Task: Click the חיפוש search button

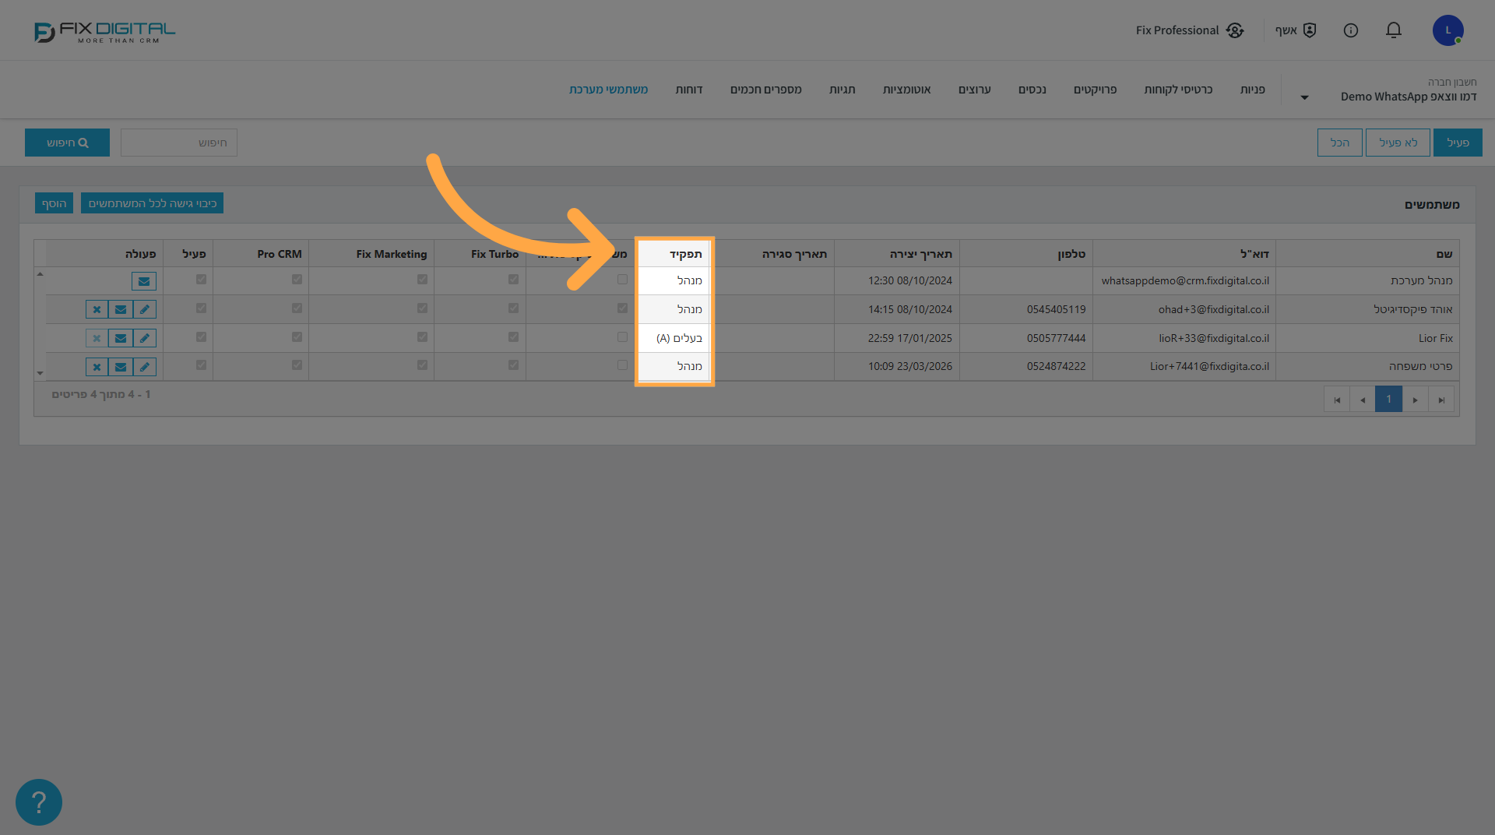Action: pyautogui.click(x=67, y=143)
